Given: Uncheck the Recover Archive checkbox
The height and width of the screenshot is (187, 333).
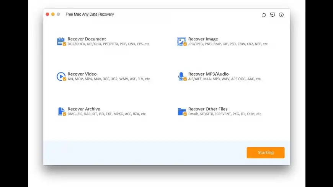Looking at the screenshot, I should tap(64, 114).
